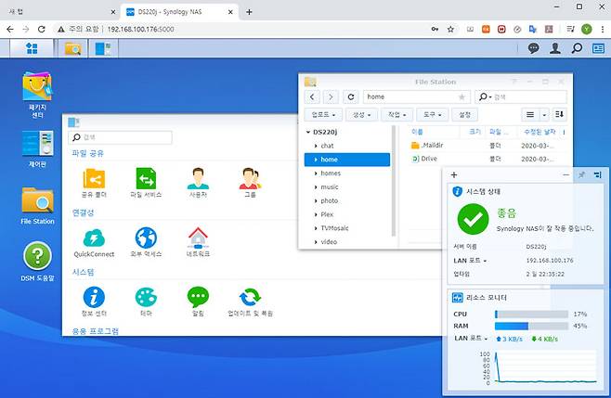The width and height of the screenshot is (611, 398).
Task: Switch to the first browser tab
Action: pos(60,12)
